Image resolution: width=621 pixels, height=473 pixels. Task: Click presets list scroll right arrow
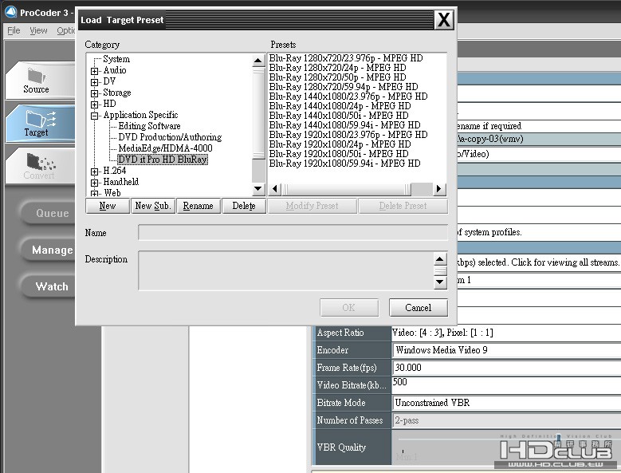point(438,189)
